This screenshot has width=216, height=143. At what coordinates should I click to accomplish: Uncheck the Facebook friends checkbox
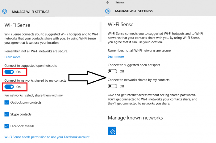pyautogui.click(x=6, y=126)
